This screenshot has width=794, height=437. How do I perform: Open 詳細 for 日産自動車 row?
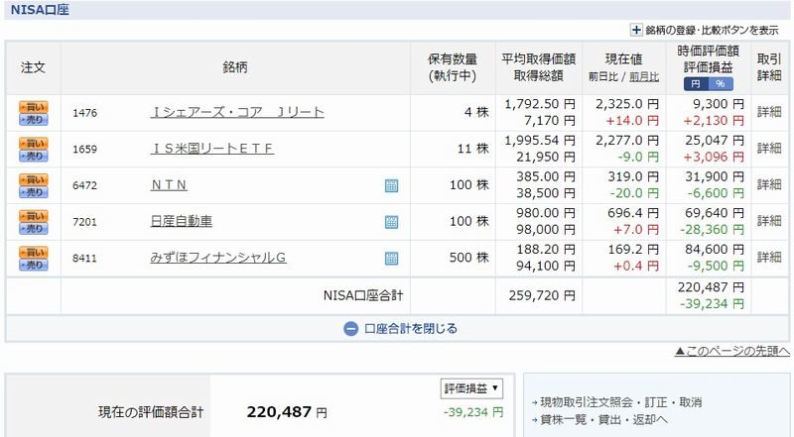(769, 221)
